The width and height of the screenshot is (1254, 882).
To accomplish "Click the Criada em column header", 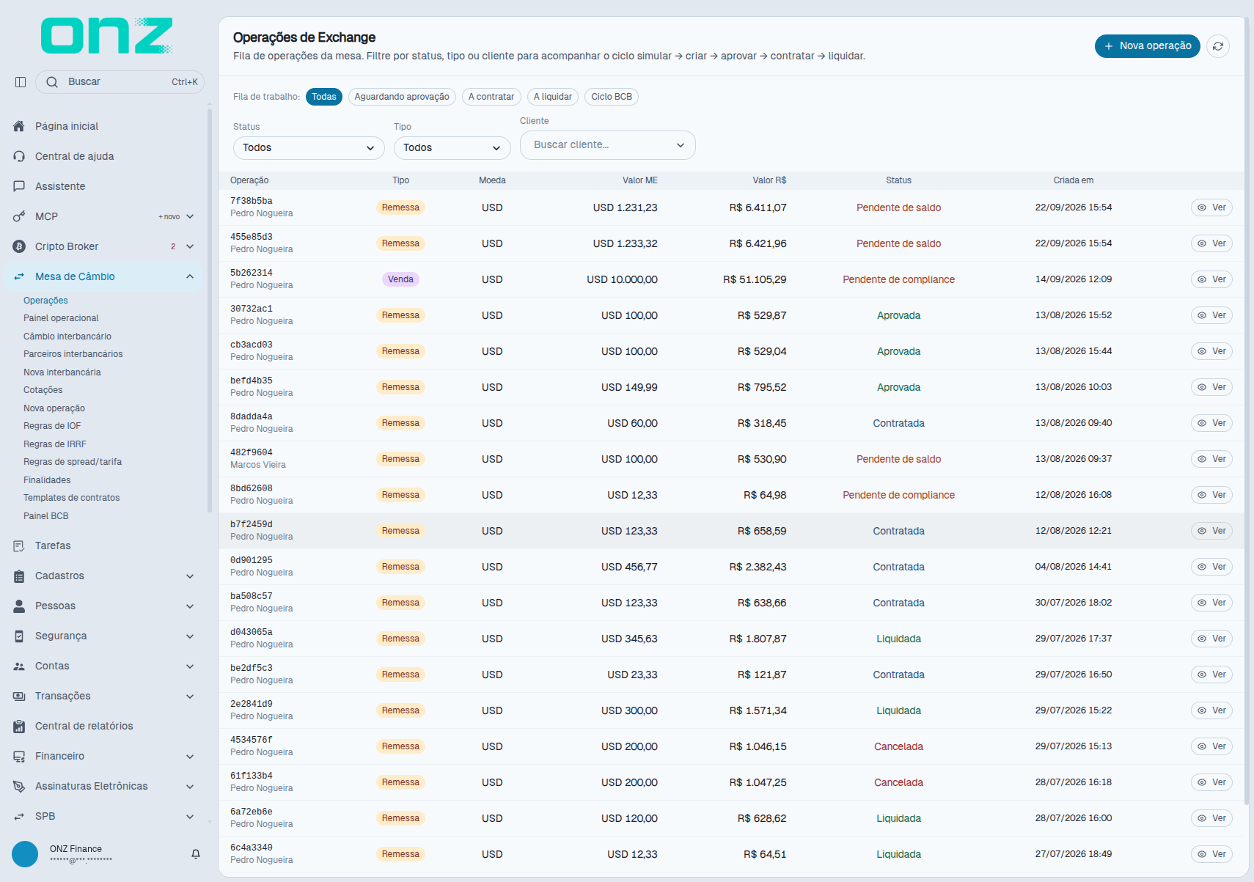I will 1074,180.
